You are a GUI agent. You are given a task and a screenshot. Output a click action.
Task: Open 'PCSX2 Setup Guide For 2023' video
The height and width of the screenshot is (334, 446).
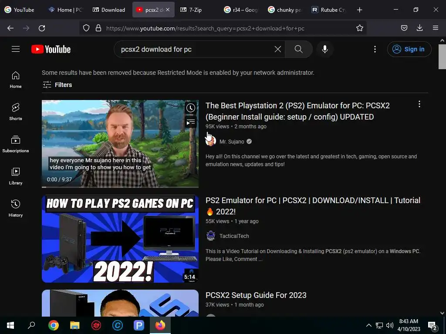click(256, 295)
